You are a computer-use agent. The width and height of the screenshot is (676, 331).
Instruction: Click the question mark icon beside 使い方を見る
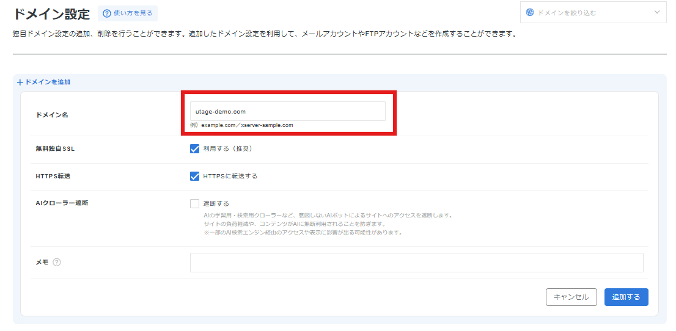[107, 13]
